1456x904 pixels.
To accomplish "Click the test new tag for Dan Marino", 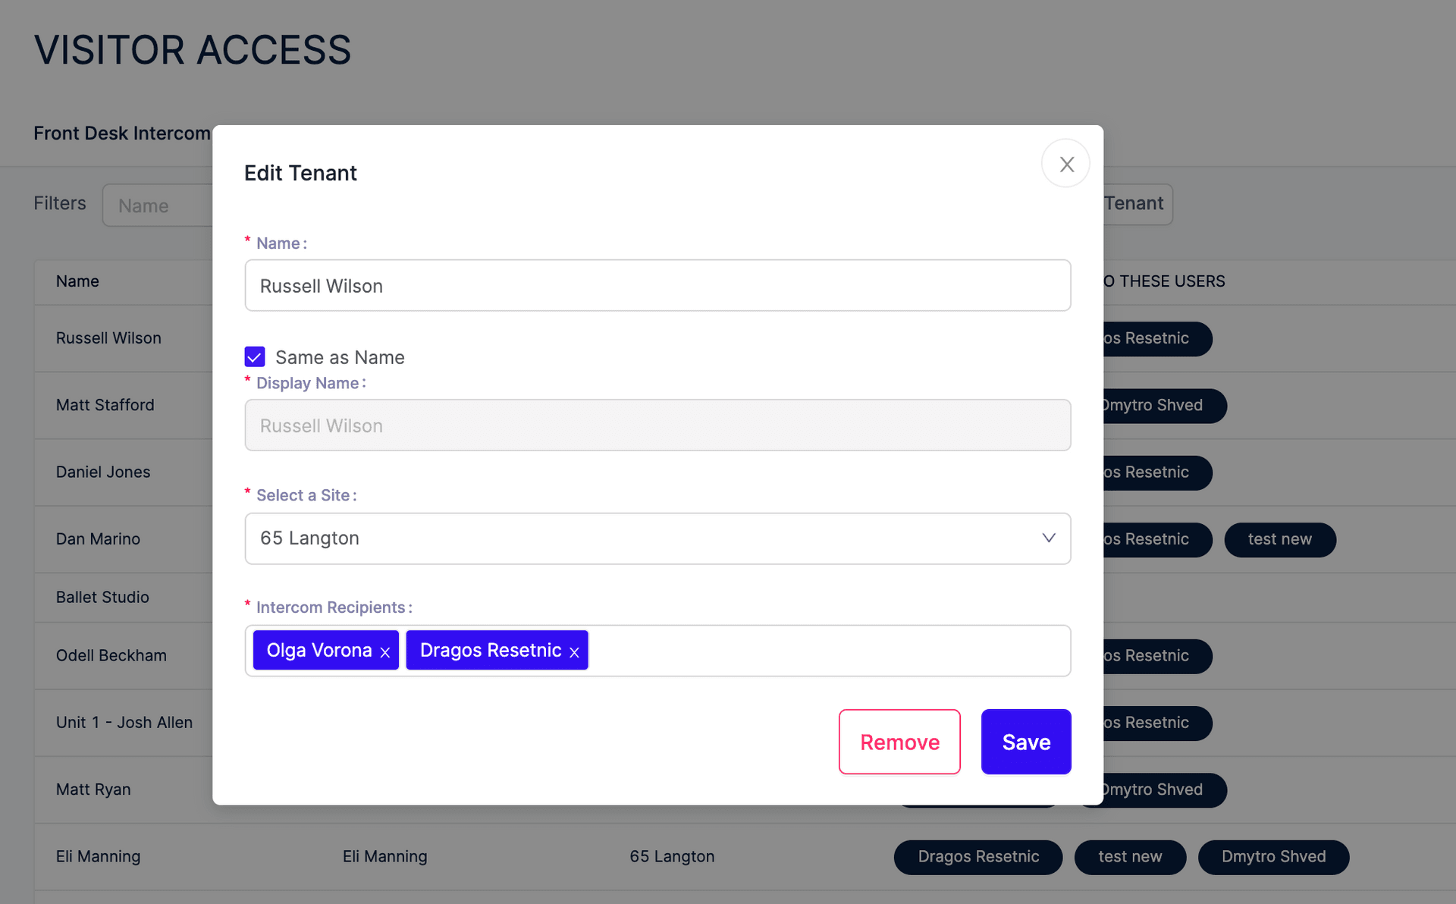I will [1279, 539].
